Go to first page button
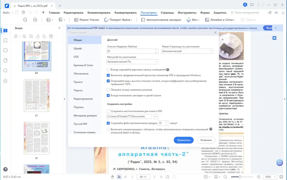287x180 pixels. 126,177
